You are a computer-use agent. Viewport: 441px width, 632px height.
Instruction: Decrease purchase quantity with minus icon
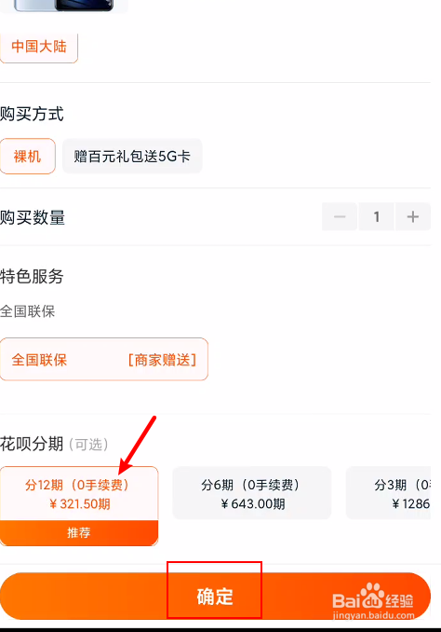340,217
